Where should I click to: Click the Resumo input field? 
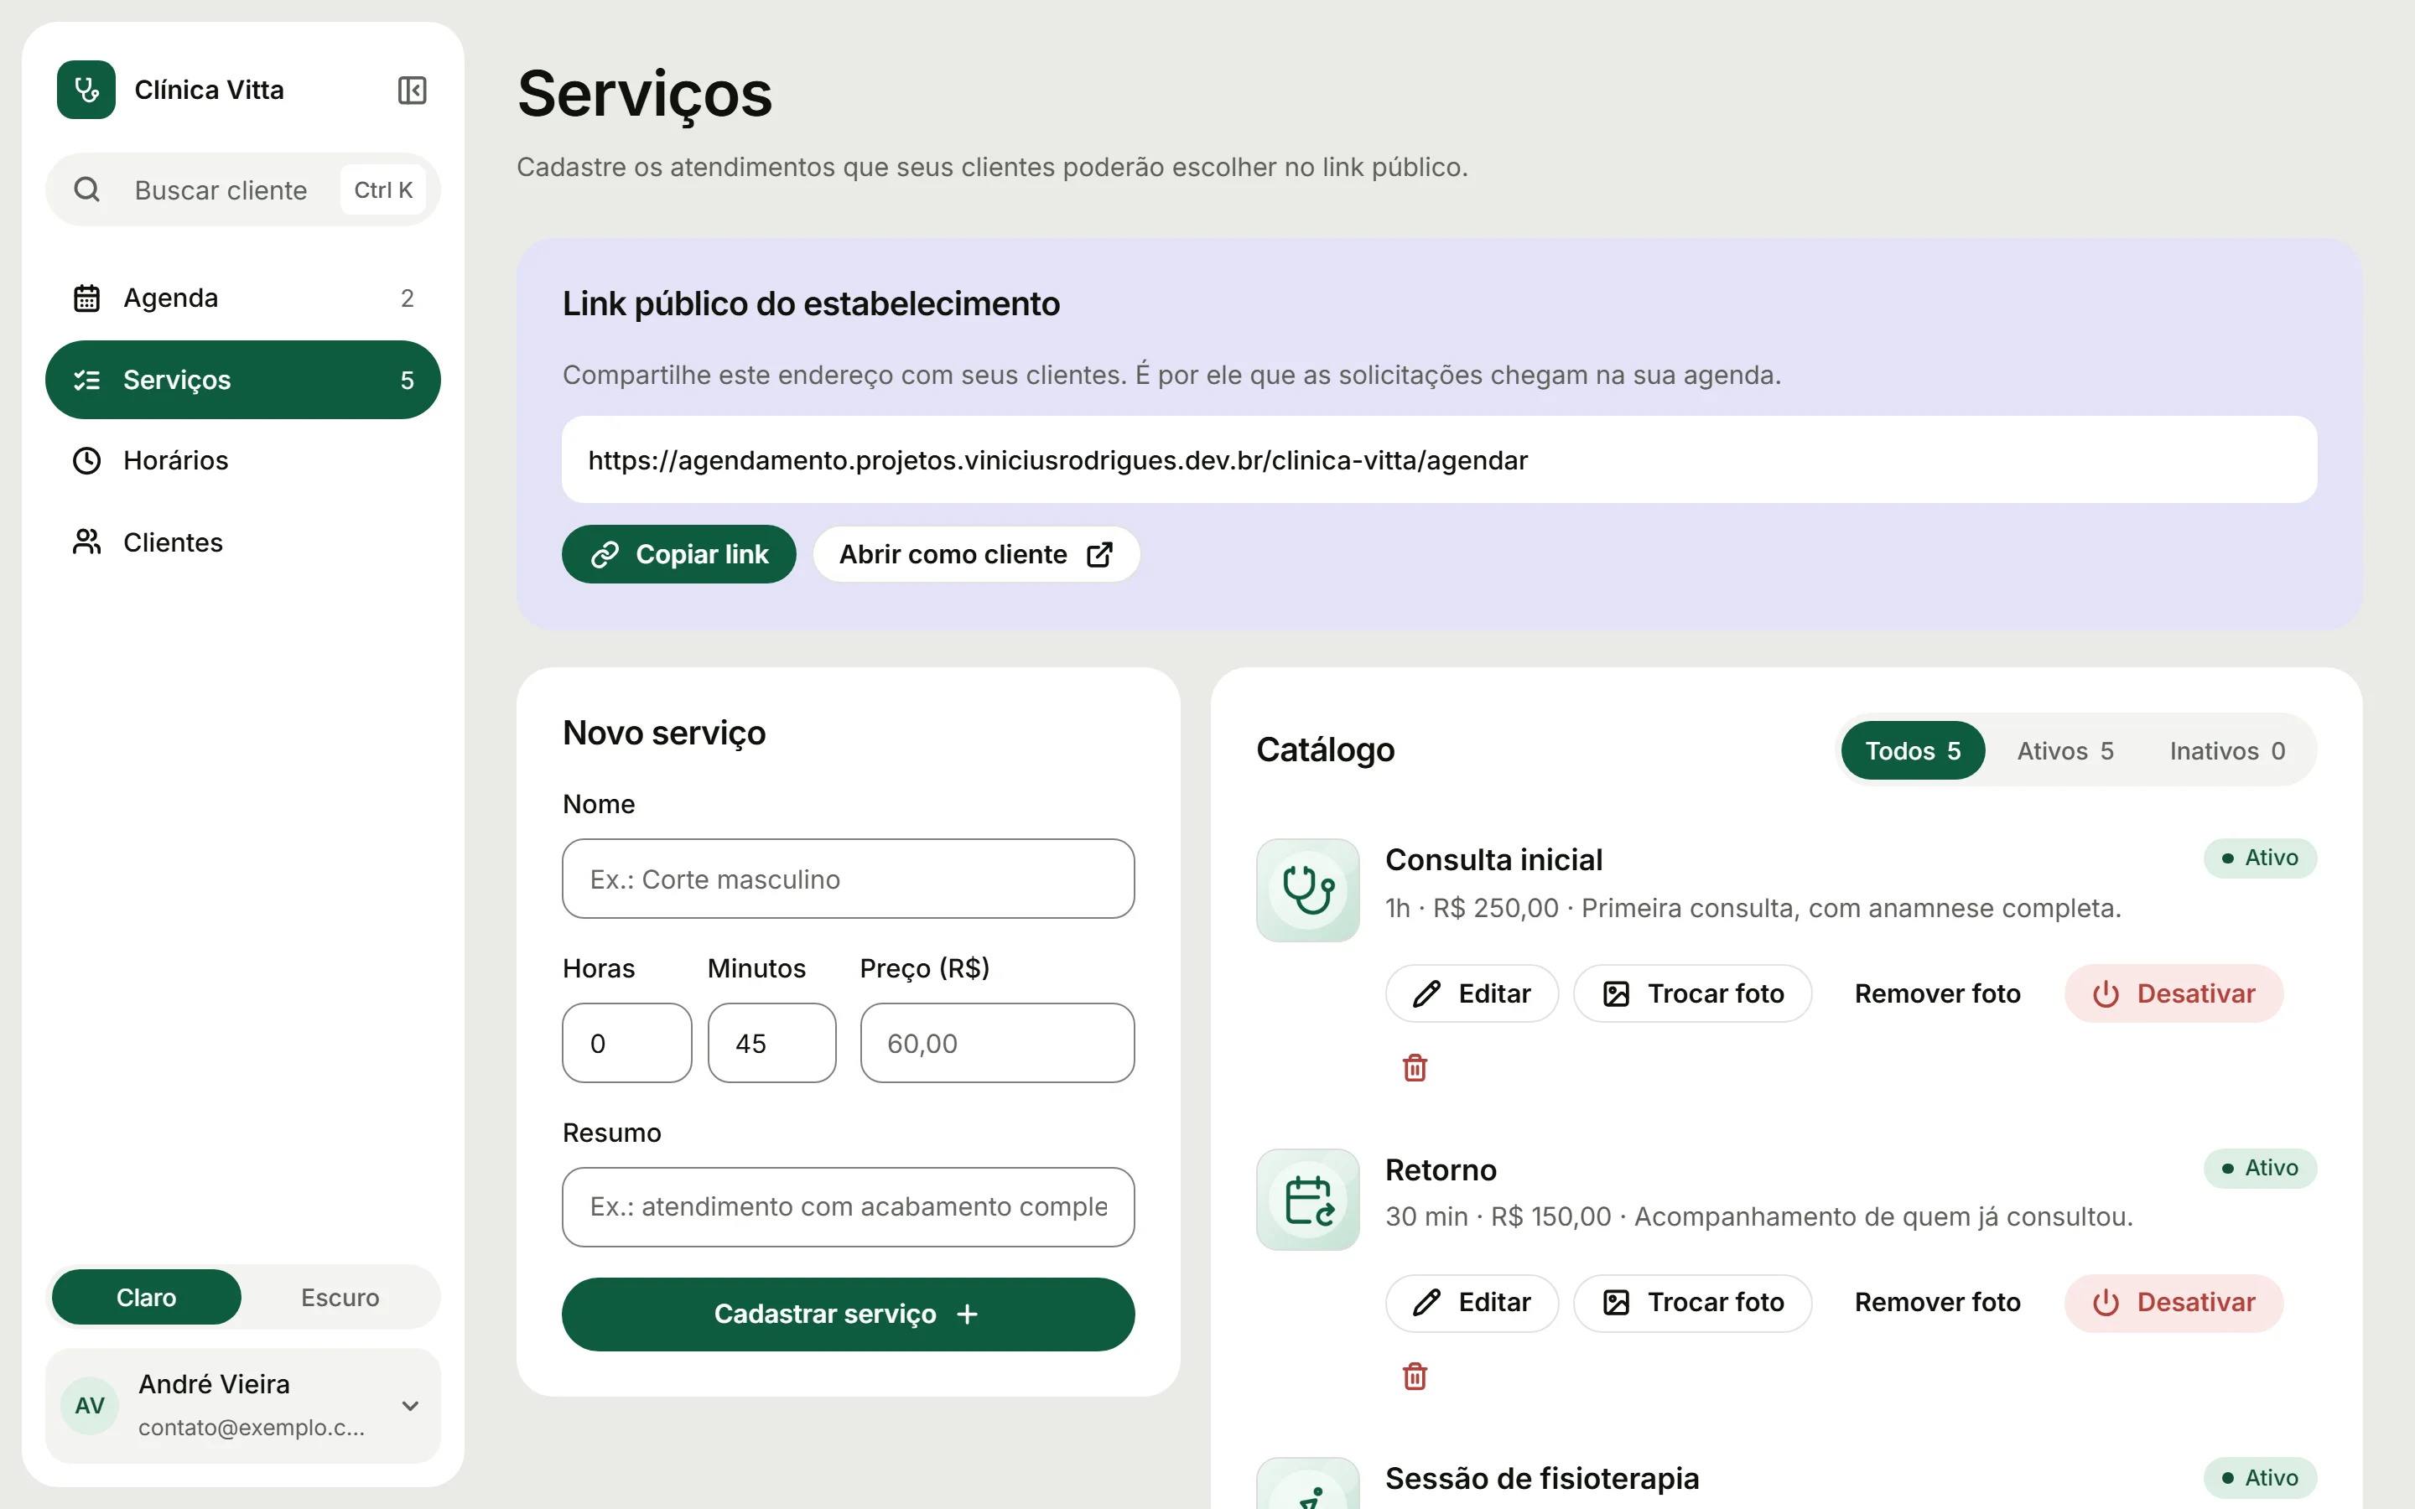point(849,1206)
